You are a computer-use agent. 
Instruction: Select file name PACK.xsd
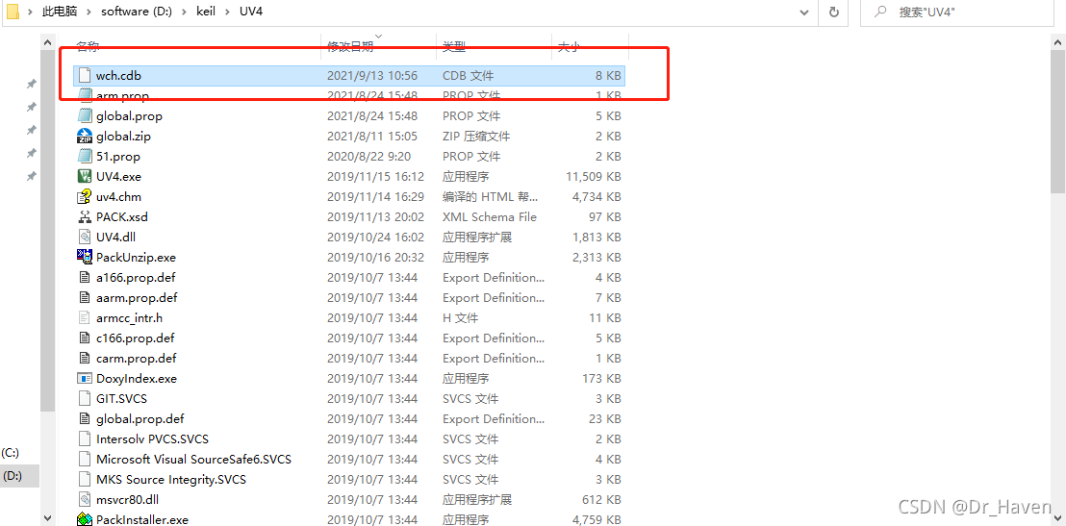(x=122, y=216)
